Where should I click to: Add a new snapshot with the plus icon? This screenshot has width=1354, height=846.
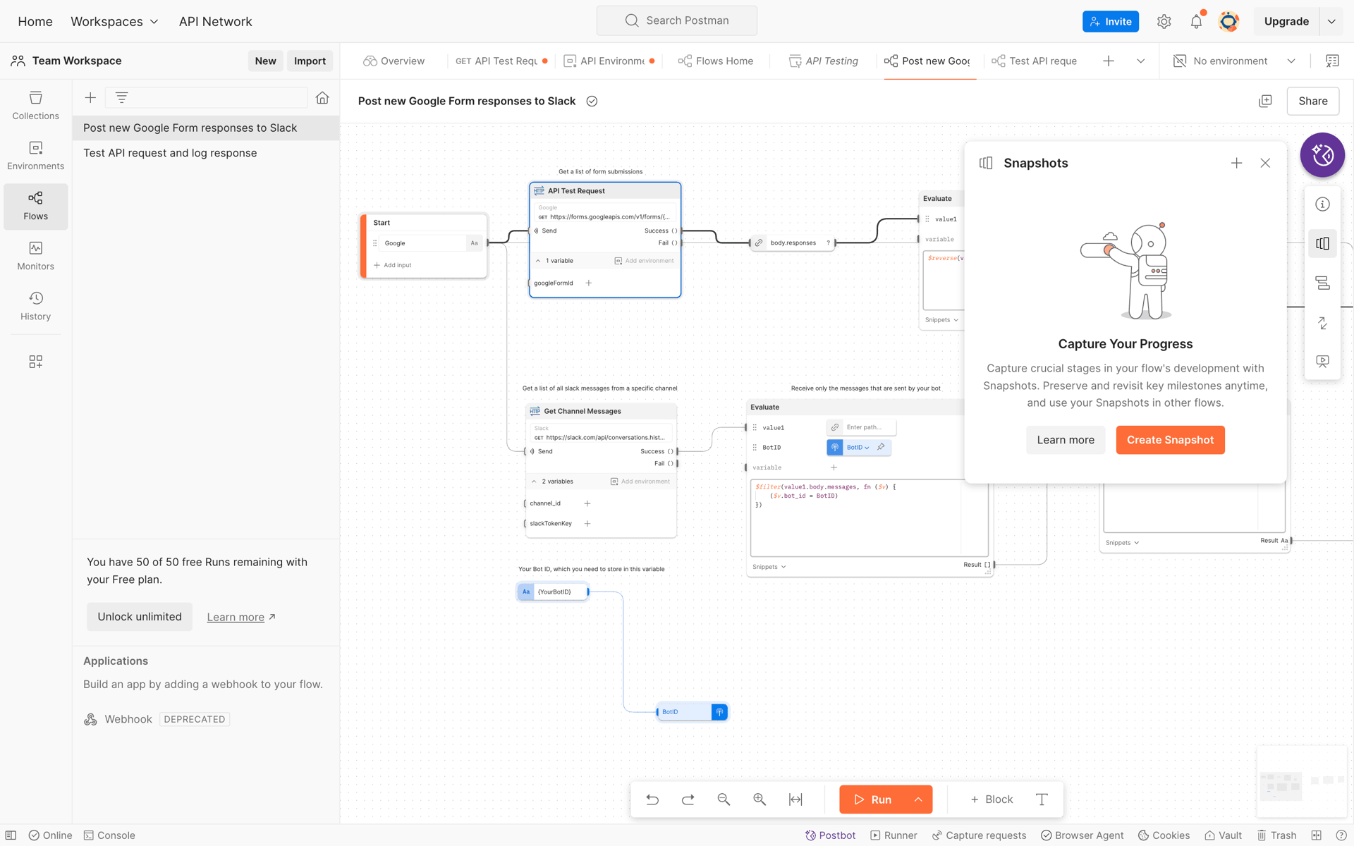1236,163
